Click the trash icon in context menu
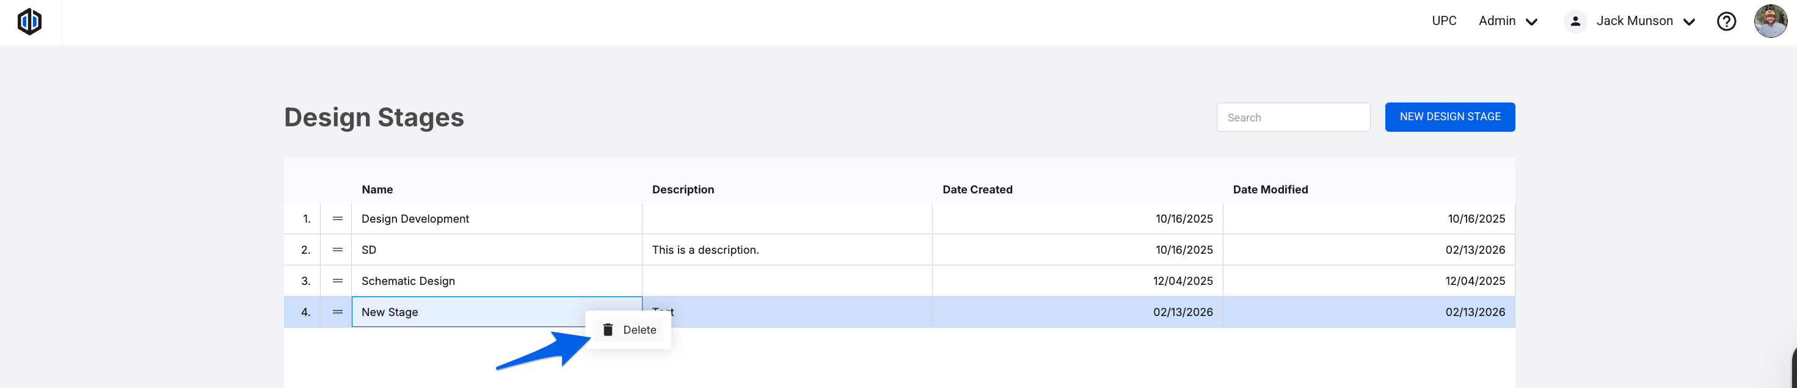The width and height of the screenshot is (1797, 388). [x=608, y=330]
